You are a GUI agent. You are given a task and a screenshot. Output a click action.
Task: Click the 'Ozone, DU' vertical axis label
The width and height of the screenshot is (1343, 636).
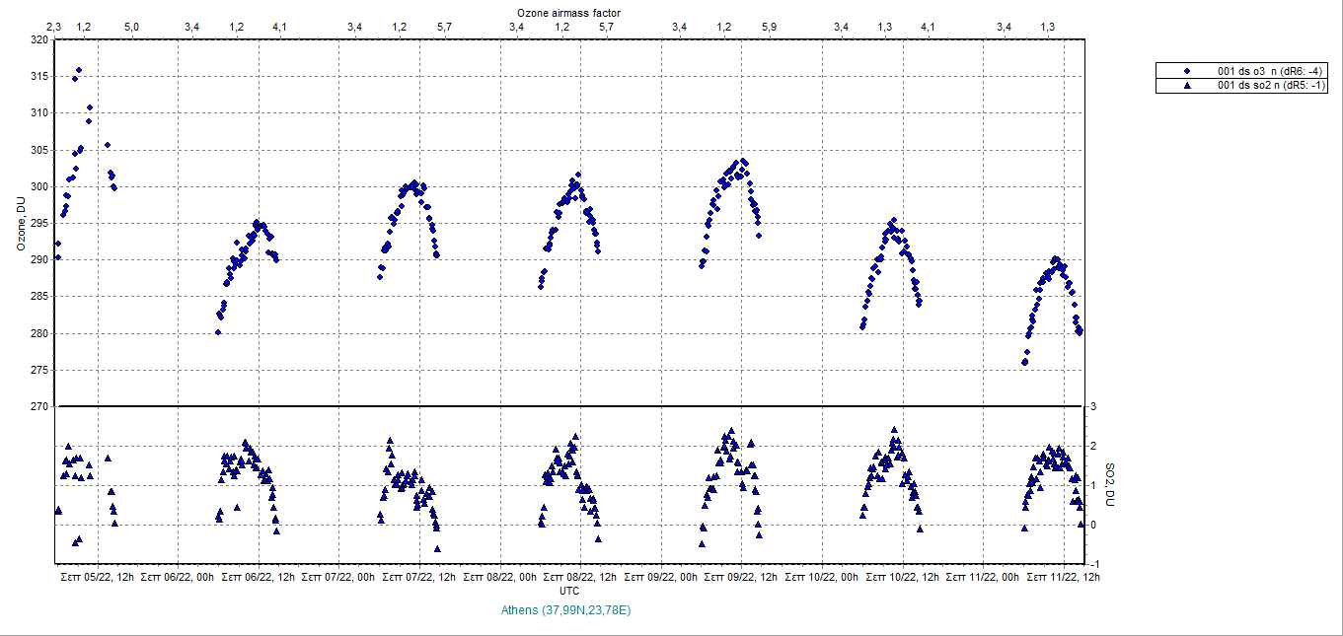pos(21,224)
